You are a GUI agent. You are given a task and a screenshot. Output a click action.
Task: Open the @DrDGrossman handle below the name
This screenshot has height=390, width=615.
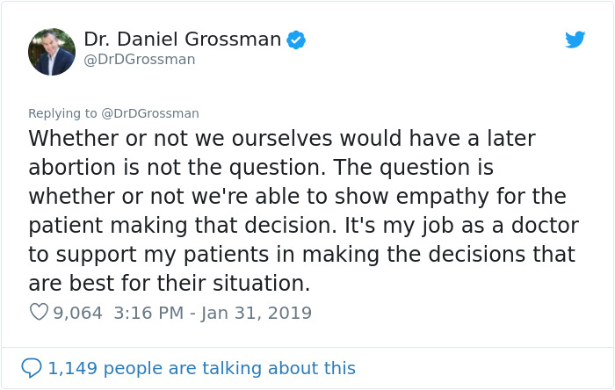click(139, 60)
